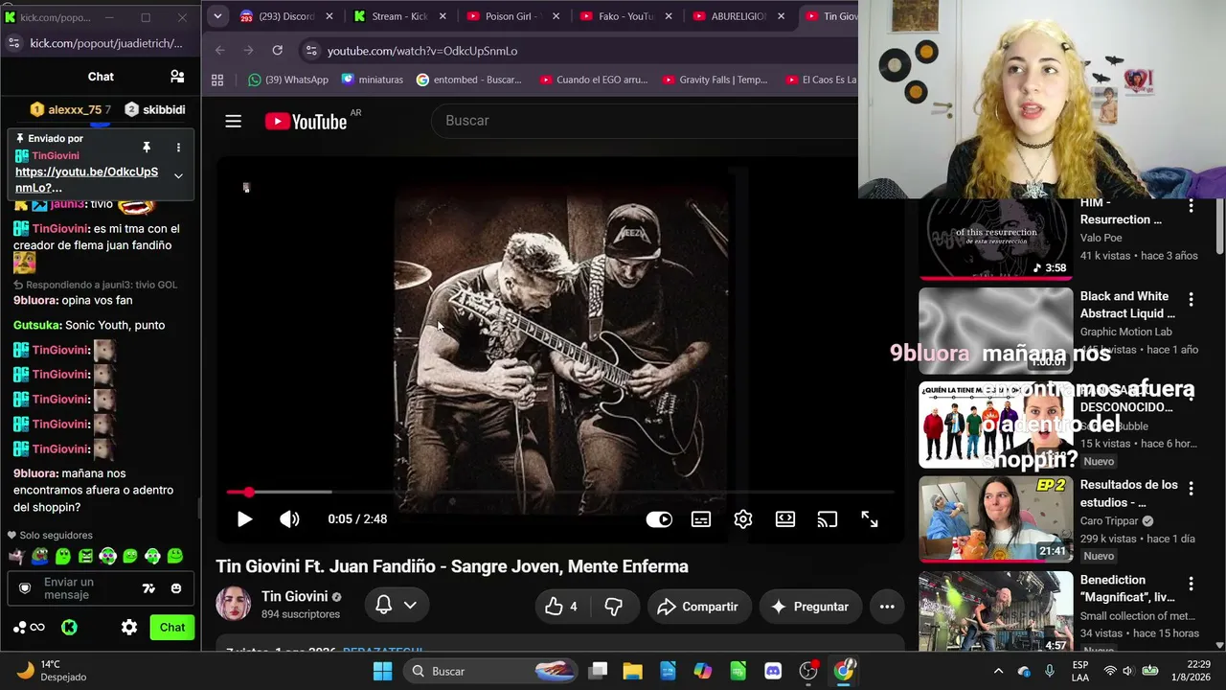
Task: Open Resultados de los estudios video title
Action: tap(1129, 494)
